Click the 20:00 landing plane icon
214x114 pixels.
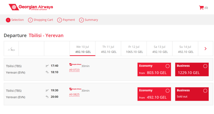point(47,97)
